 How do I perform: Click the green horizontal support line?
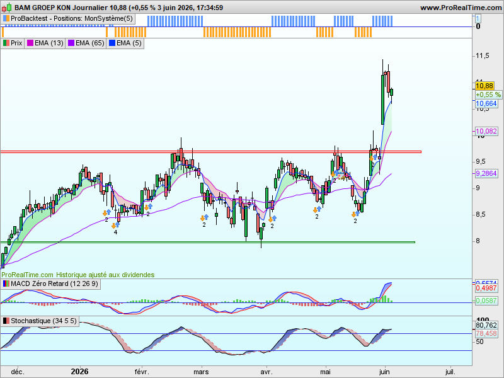[207, 242]
